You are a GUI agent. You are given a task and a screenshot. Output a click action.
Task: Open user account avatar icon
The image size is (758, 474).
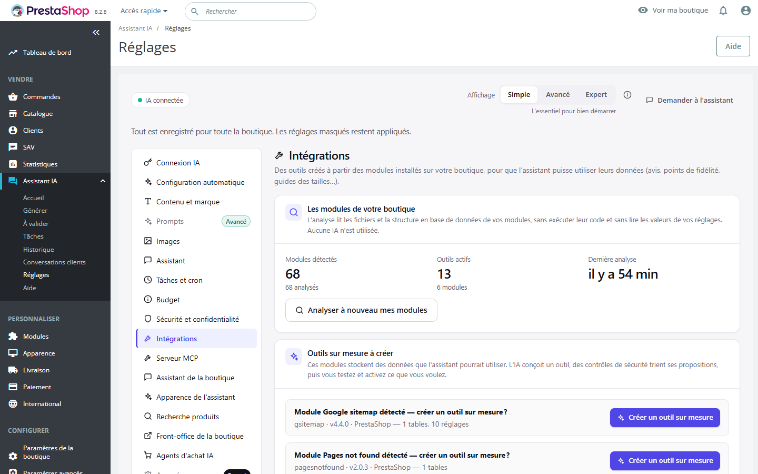pos(746,11)
